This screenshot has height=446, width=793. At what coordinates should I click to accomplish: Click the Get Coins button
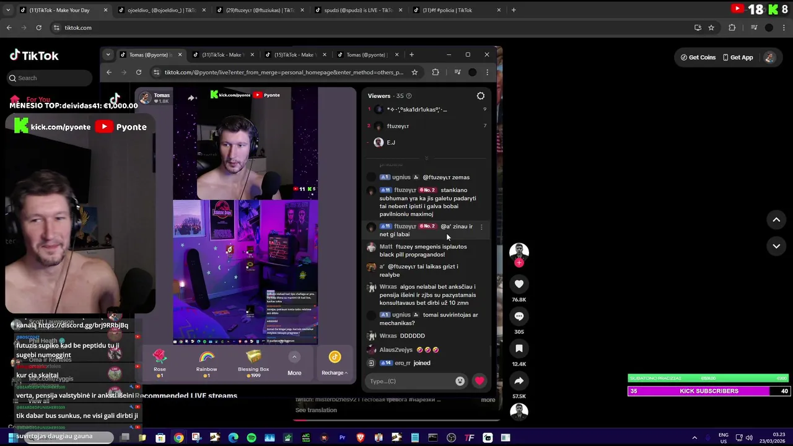(698, 58)
